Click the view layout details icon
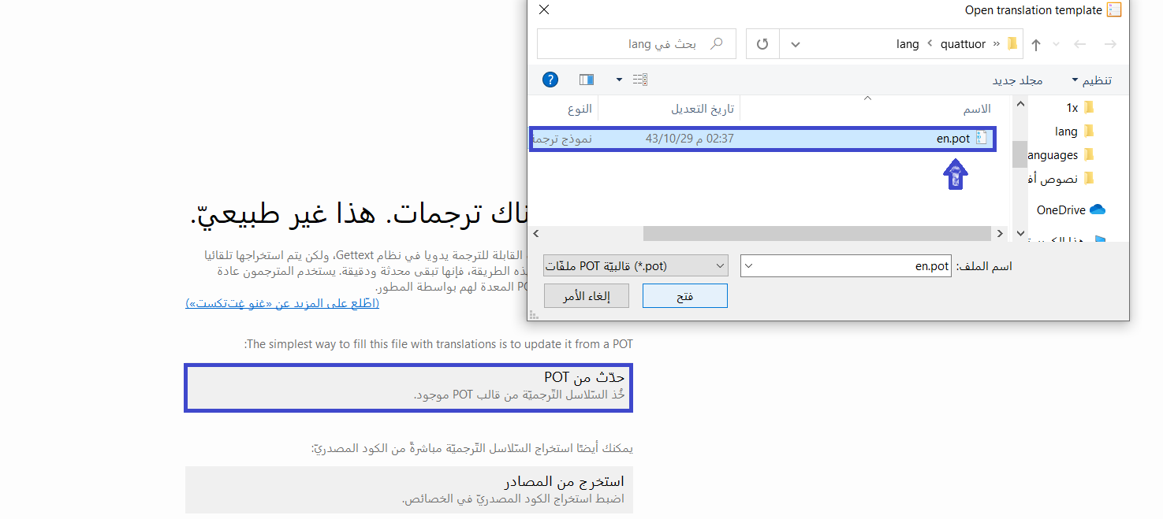 point(639,80)
